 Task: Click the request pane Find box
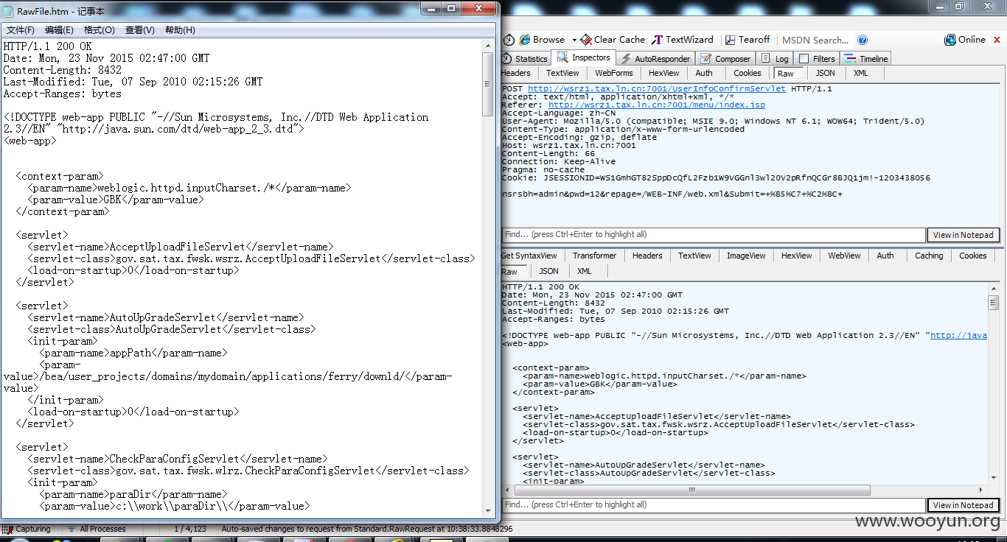[x=713, y=234]
